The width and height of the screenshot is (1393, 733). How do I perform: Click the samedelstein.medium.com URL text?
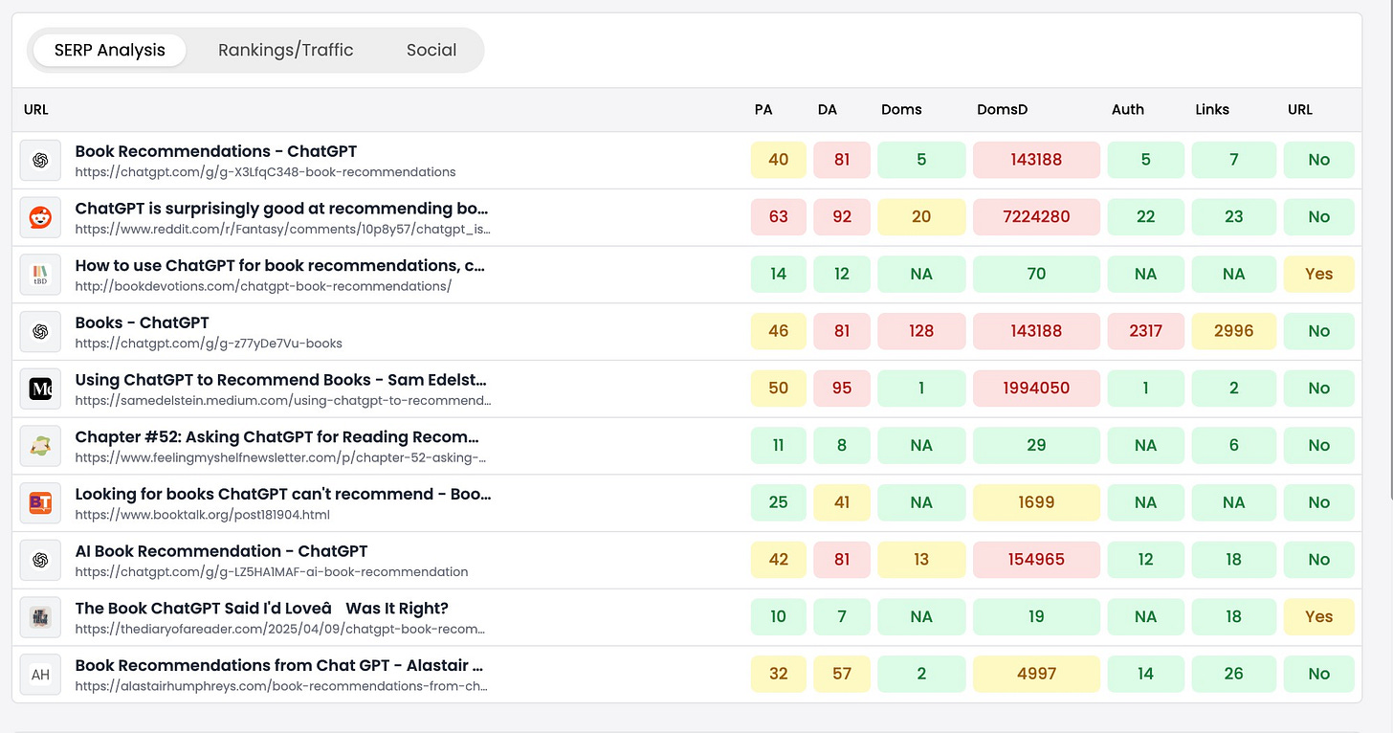(x=283, y=401)
